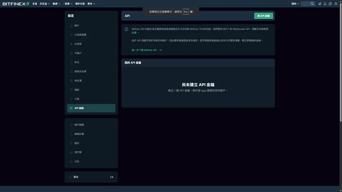Open the 排行榜 leaderboard
Viewport: 342px width, 192px height.
click(91, 152)
